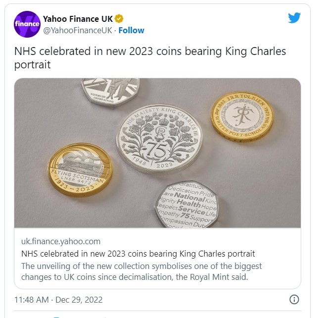Open the Yahoo Finance UK display name
Viewport: 321px width, 318px height.
click(78, 19)
